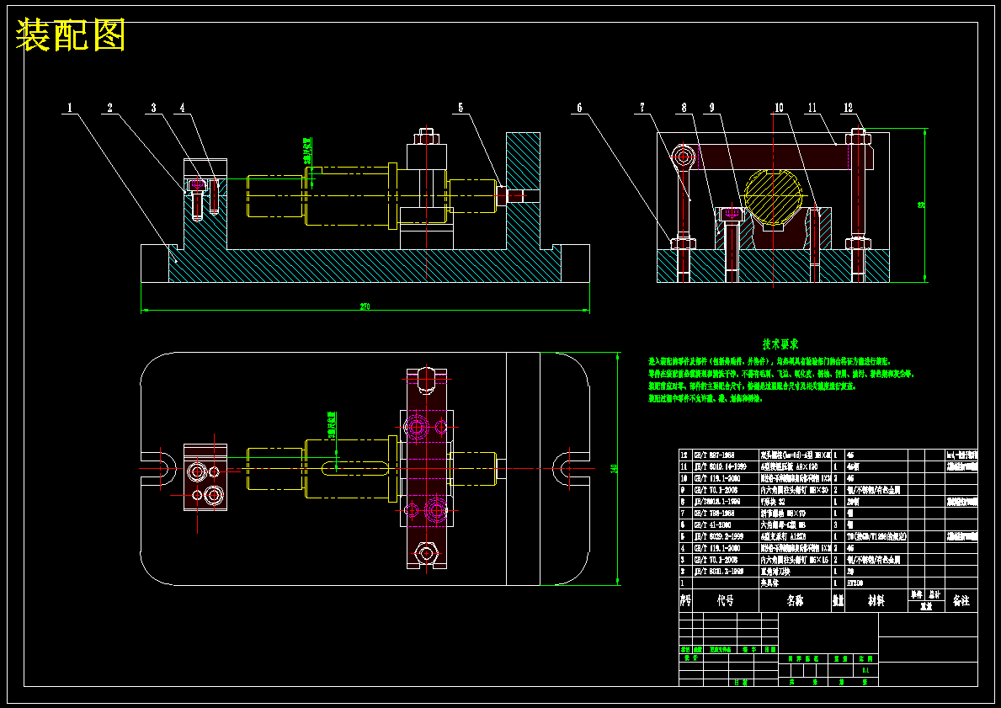Select the requirement line beginning "进入装配"
Screen dimensions: 1001x708
769,361
